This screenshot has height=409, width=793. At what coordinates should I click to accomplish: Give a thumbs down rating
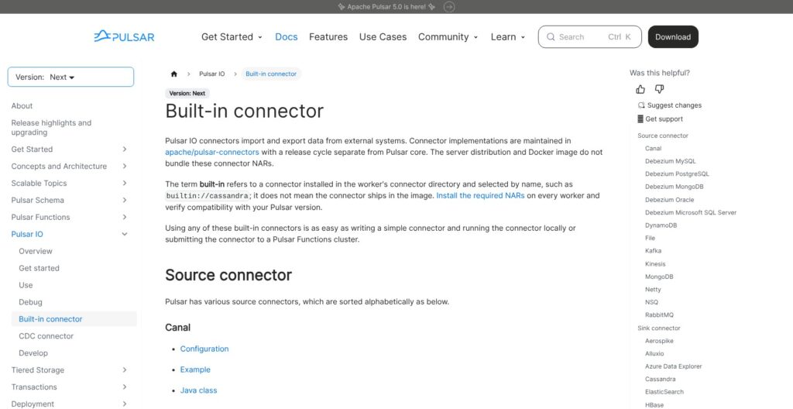[659, 90]
